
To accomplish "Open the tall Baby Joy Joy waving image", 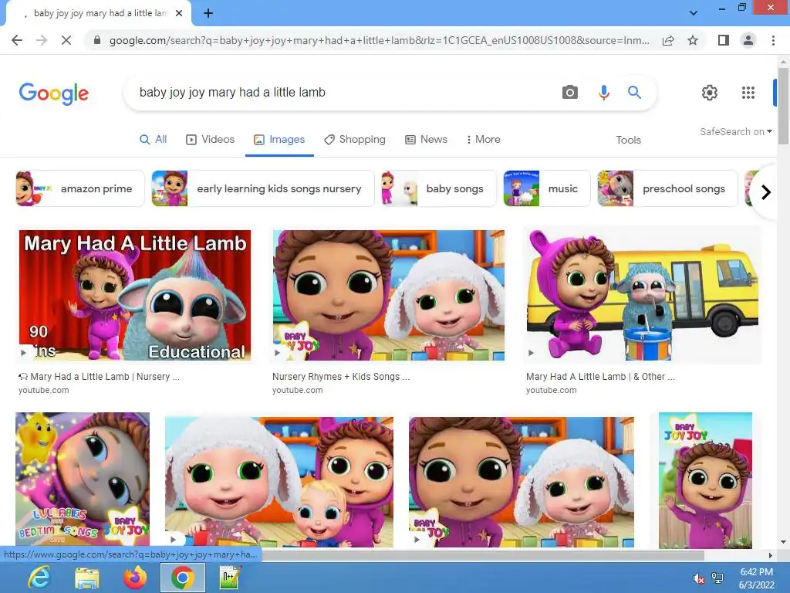I will [x=705, y=480].
